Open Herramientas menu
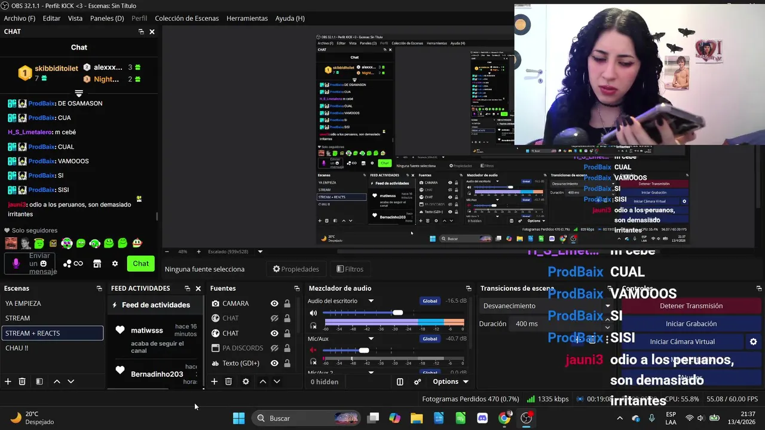Image resolution: width=765 pixels, height=430 pixels. pyautogui.click(x=247, y=19)
